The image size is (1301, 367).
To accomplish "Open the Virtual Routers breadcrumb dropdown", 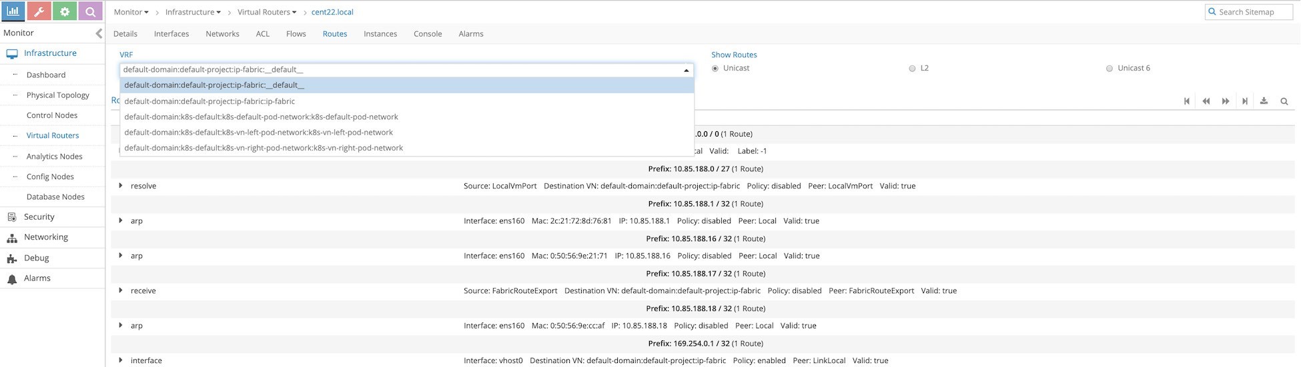I will [x=268, y=12].
